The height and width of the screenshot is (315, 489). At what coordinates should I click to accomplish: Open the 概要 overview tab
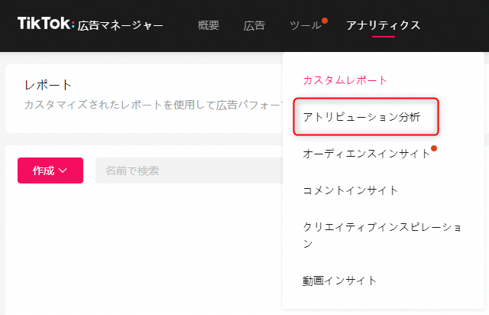pyautogui.click(x=208, y=25)
